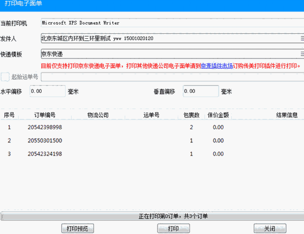Click the 序号 column header
This screenshot has width=304, height=234.
click(9, 115)
